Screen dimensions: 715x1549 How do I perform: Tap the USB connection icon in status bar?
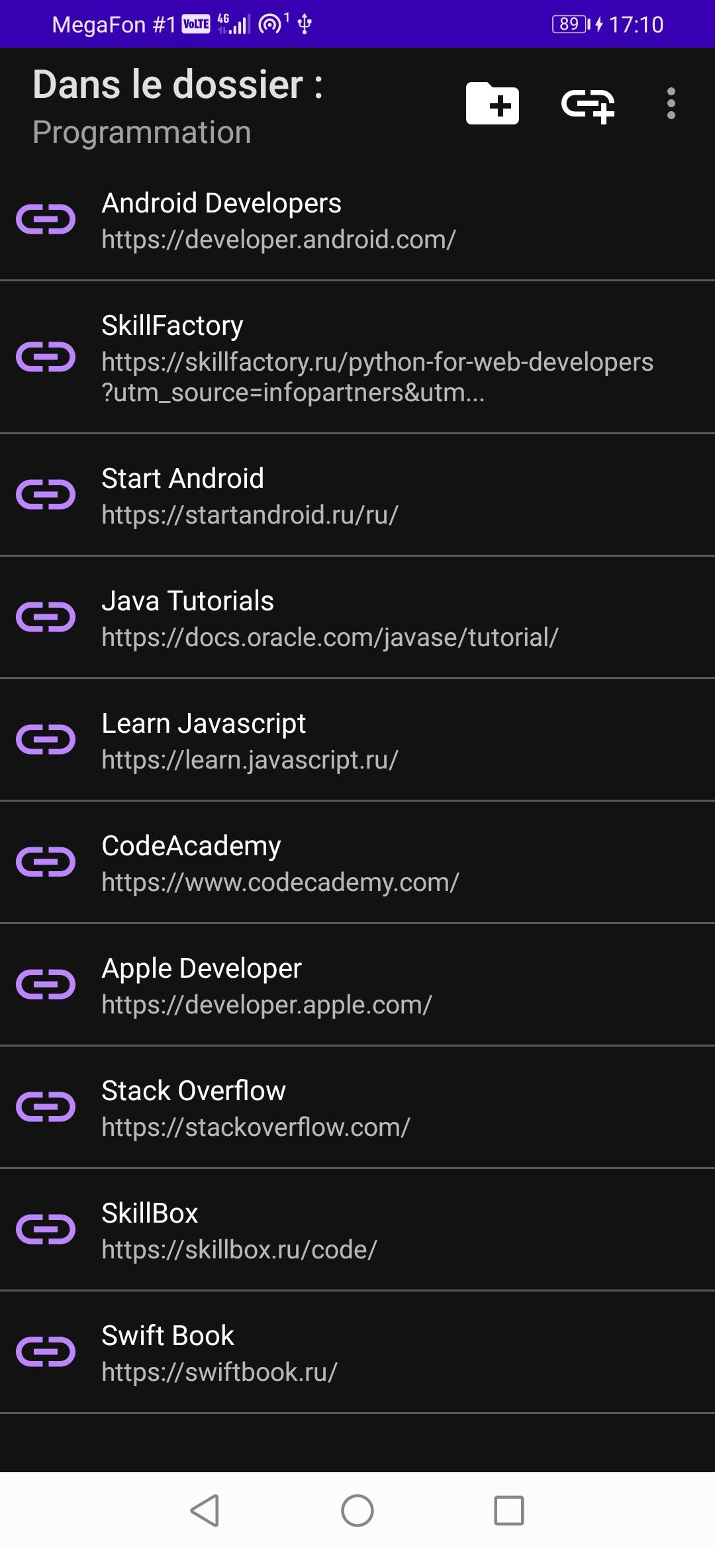(305, 24)
